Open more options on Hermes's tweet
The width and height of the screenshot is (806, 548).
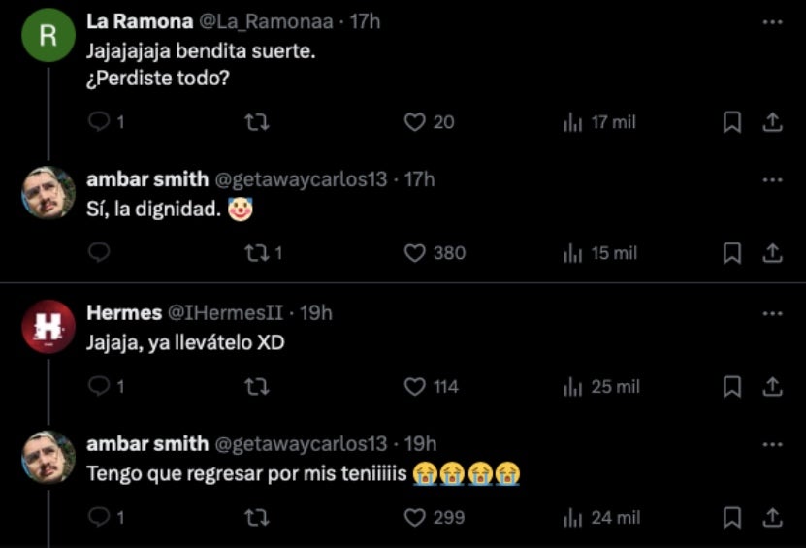[772, 312]
